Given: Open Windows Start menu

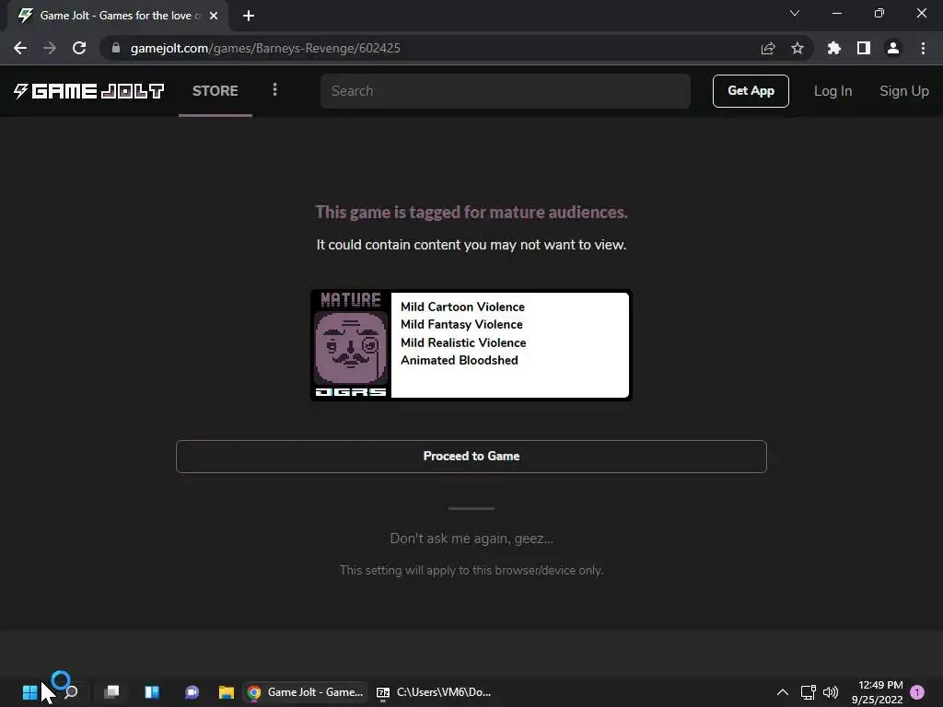Looking at the screenshot, I should coord(30,692).
